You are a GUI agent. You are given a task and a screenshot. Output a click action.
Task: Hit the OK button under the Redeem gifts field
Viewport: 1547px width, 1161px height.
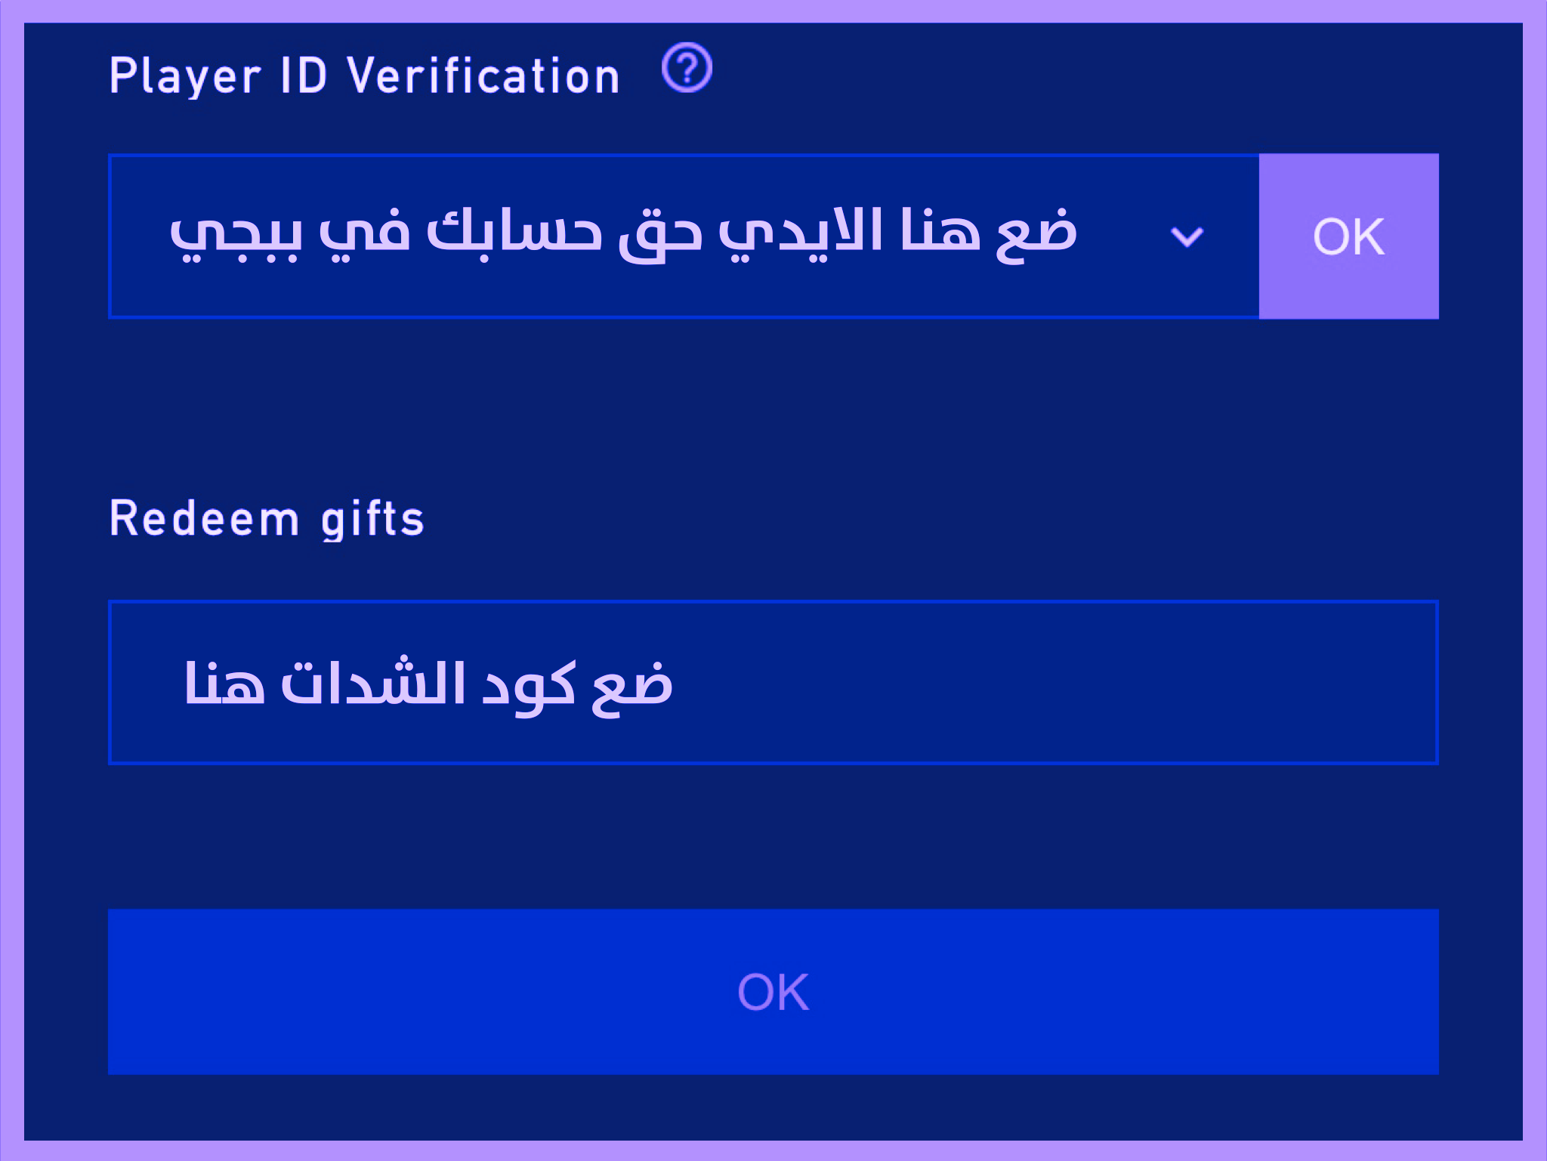coord(773,991)
